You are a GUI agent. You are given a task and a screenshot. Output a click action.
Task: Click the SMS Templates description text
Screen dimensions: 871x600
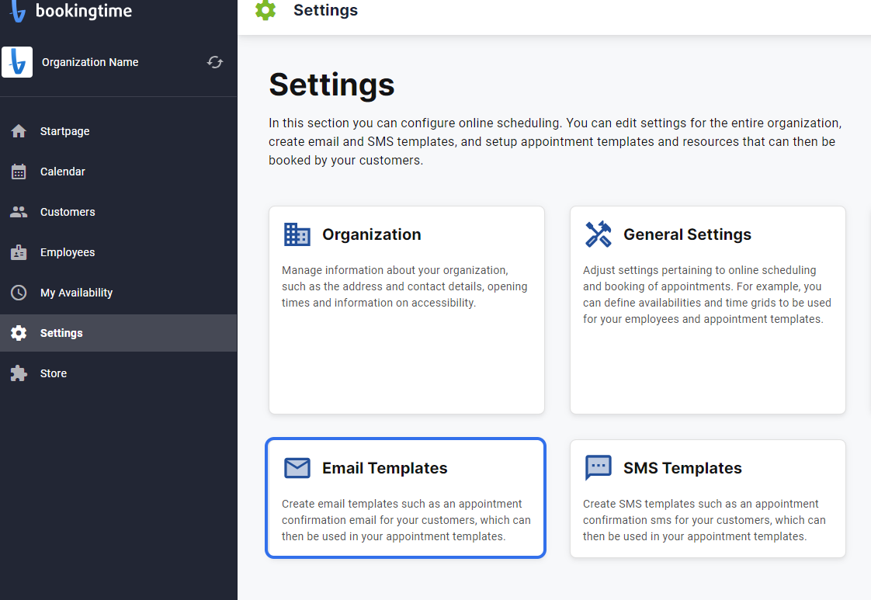704,520
